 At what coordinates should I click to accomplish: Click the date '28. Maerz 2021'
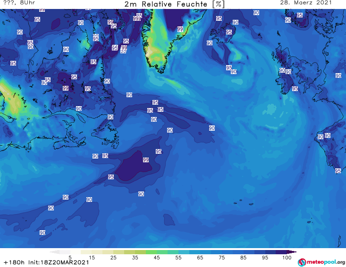pyautogui.click(x=306, y=3)
